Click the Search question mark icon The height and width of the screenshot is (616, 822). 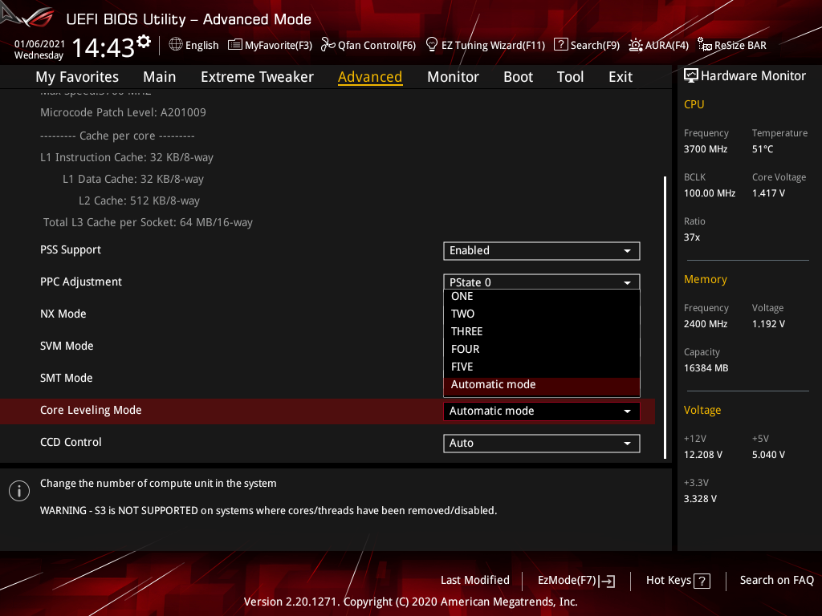560,45
